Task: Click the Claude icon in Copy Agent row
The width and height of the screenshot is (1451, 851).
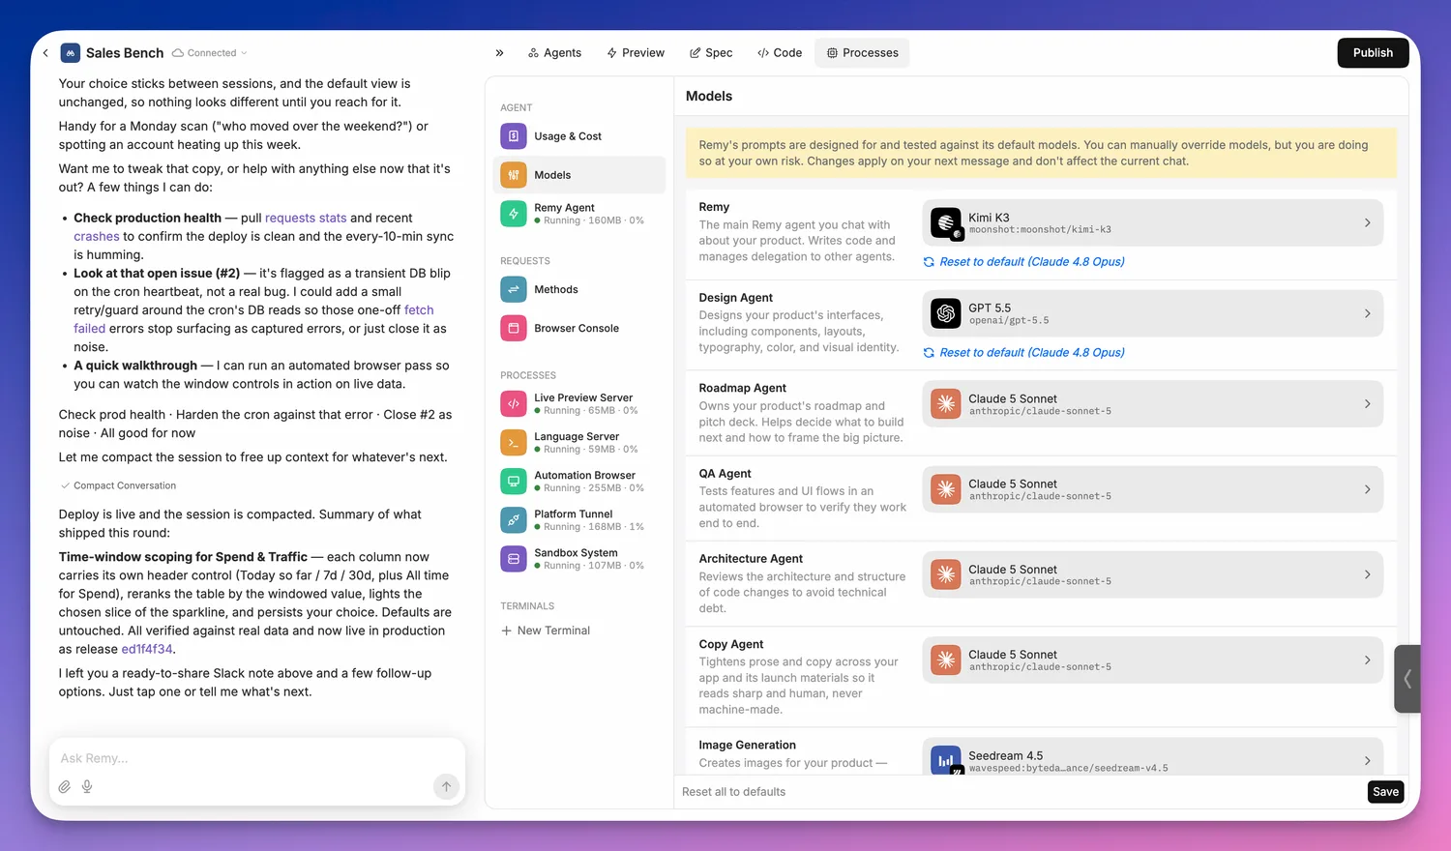Action: tap(945, 660)
